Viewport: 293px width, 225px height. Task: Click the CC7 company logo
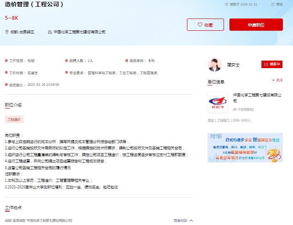(x=218, y=102)
